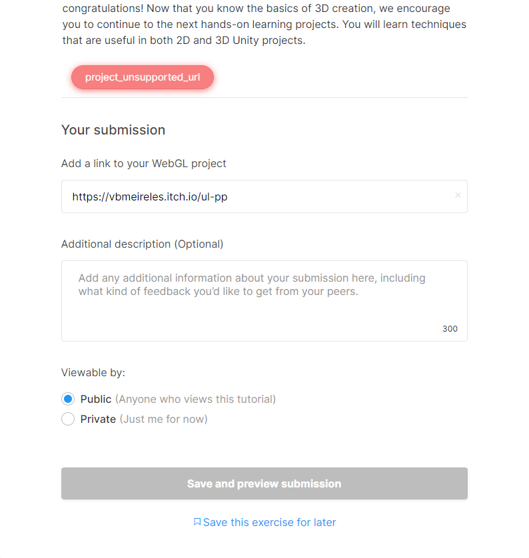
Task: Select the Private radio button
Action: pos(68,419)
